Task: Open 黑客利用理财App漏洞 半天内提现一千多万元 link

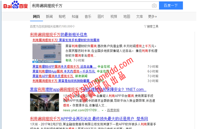Action: pos(64,71)
